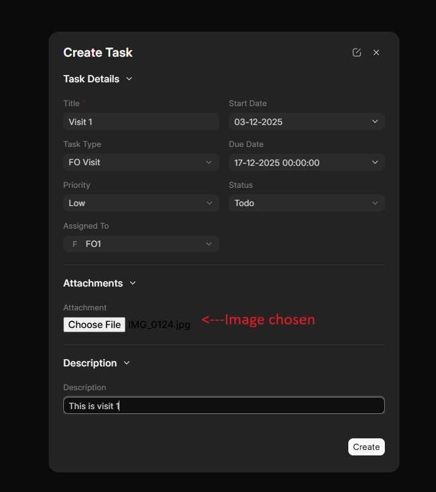Collapse the Task Details section
The width and height of the screenshot is (436, 492).
pos(128,79)
